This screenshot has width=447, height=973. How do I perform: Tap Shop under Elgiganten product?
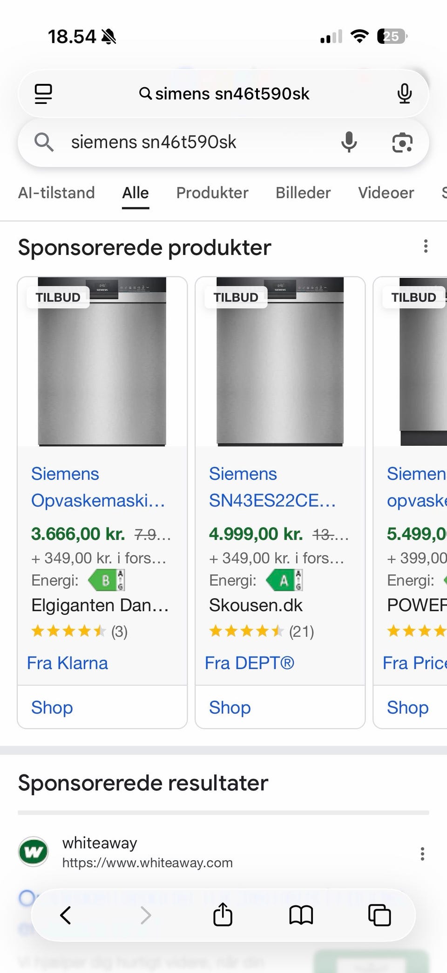(52, 707)
